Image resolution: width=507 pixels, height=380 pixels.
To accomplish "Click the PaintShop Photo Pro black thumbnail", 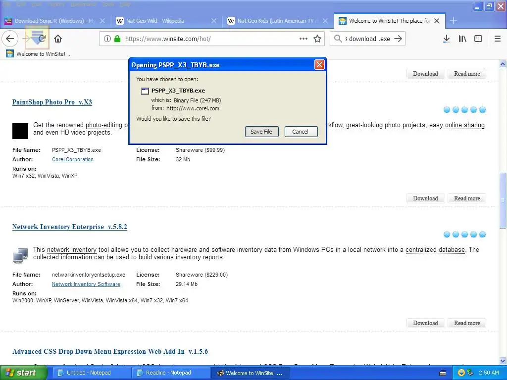I will [20, 131].
